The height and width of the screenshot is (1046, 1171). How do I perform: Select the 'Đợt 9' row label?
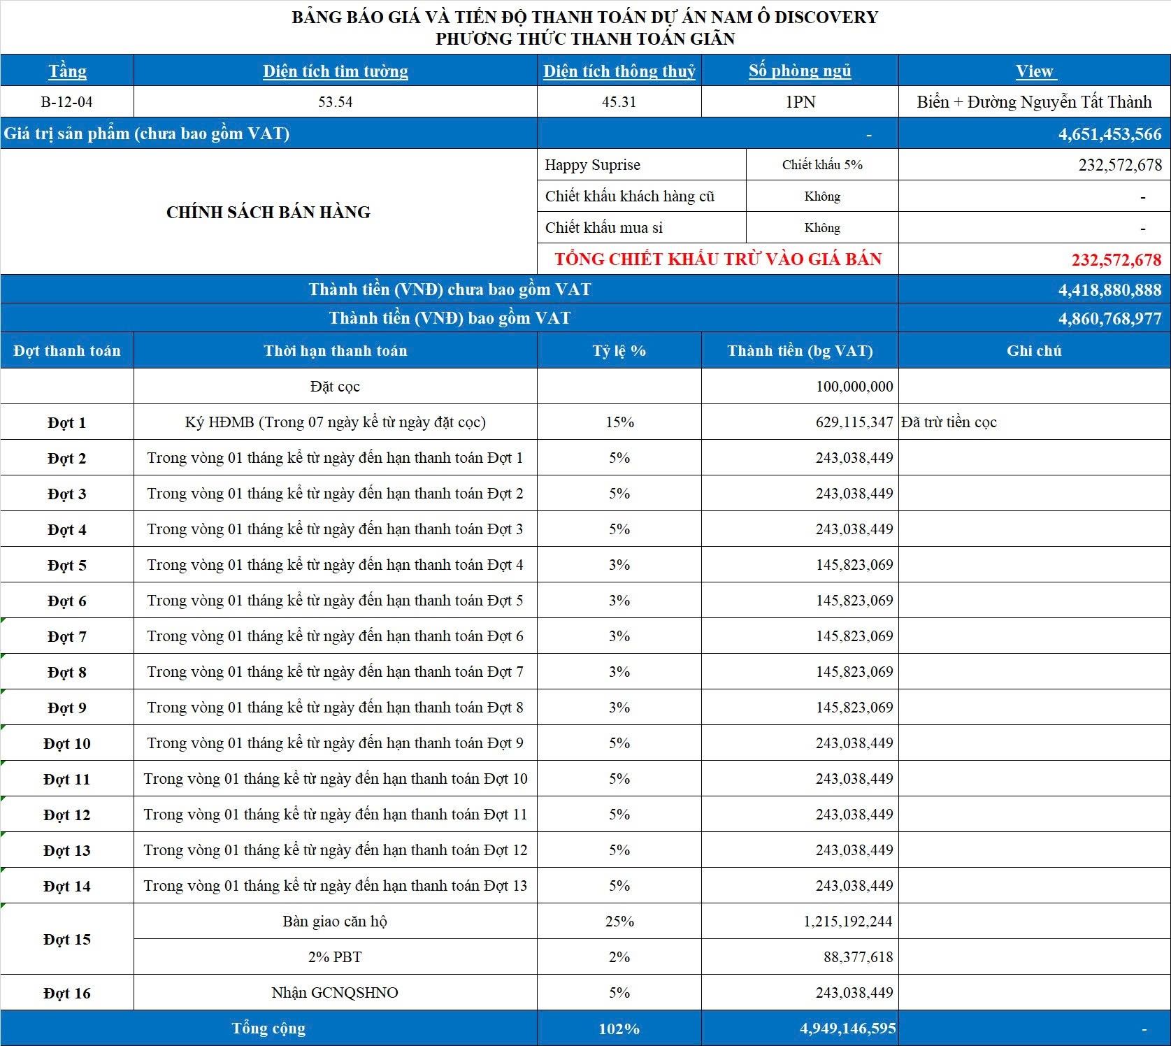pos(67,708)
